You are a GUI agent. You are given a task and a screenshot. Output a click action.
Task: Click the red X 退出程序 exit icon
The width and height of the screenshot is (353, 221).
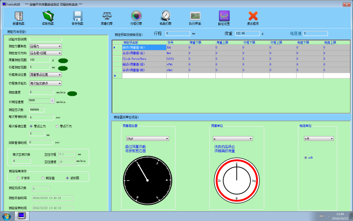[x=253, y=17]
